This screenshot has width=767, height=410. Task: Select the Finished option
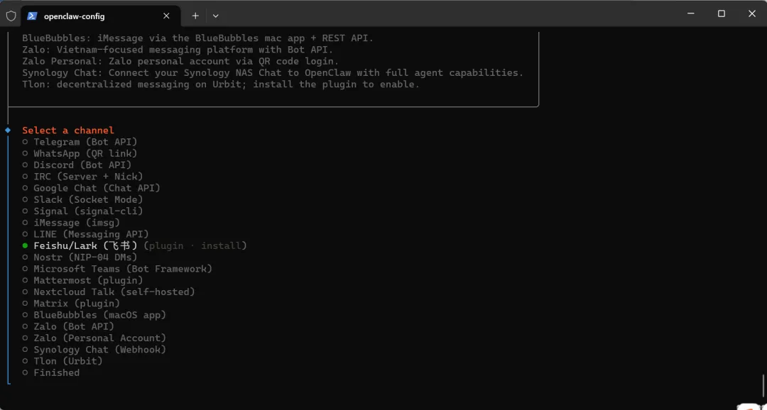click(51, 372)
